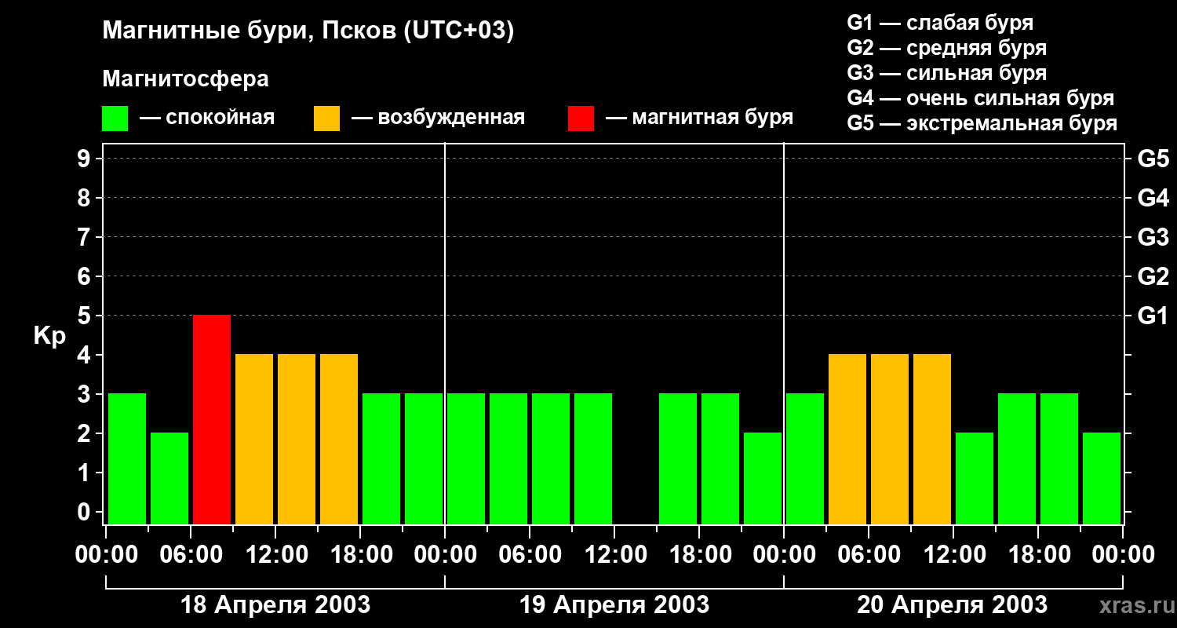Click the 18 Апреля 21:00–00:00 green bar
The width and height of the screenshot is (1177, 628).
tap(424, 458)
